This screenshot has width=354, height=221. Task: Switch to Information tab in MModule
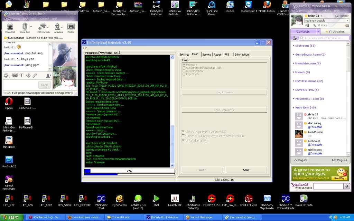pos(242,55)
